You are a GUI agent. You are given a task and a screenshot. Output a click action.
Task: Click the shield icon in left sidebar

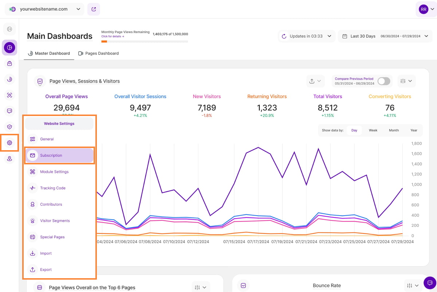point(9,127)
